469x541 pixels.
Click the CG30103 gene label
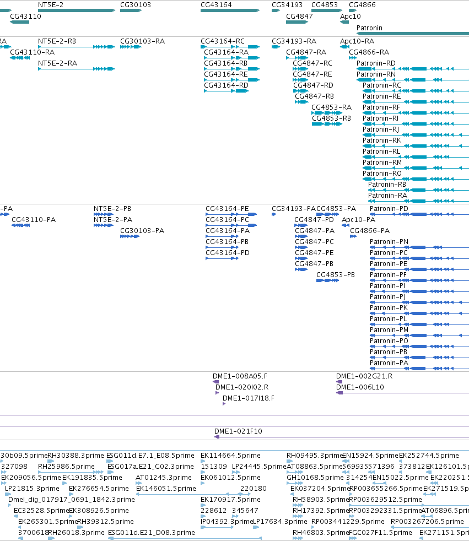pyautogui.click(x=135, y=5)
